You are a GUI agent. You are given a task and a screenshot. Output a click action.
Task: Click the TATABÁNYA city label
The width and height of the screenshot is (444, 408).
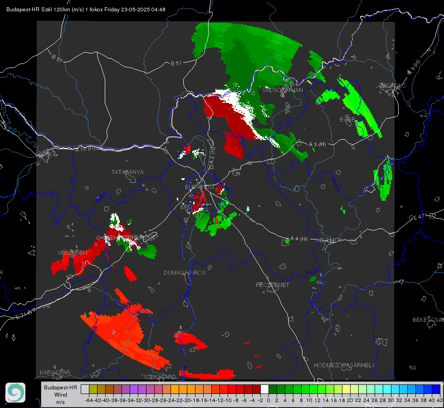point(127,172)
